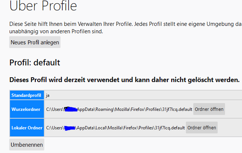Screen dimensions: 242x153
Task: Click the "ja" value for Standardprofil
Action: click(48, 95)
